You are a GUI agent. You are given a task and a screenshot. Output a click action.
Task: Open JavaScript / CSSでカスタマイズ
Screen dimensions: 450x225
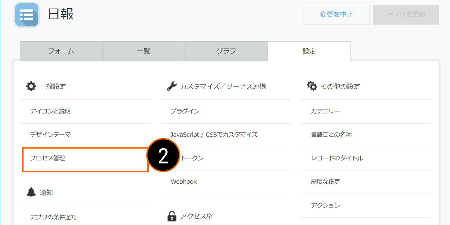pyautogui.click(x=214, y=135)
